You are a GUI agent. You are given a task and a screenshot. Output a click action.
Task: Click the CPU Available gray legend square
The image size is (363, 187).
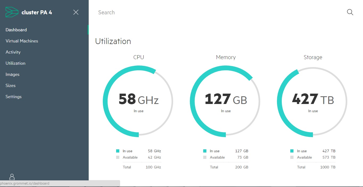click(x=118, y=157)
